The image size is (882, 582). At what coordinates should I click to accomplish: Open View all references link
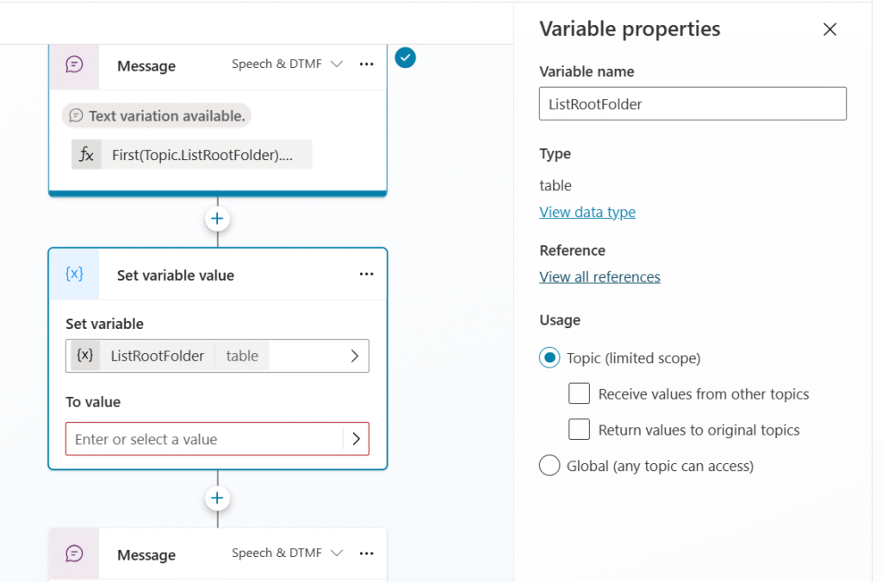pyautogui.click(x=599, y=276)
